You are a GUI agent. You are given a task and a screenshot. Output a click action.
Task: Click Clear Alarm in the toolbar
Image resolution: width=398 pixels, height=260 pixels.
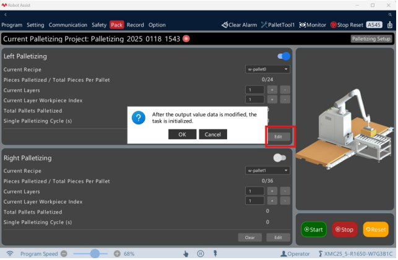(x=239, y=25)
